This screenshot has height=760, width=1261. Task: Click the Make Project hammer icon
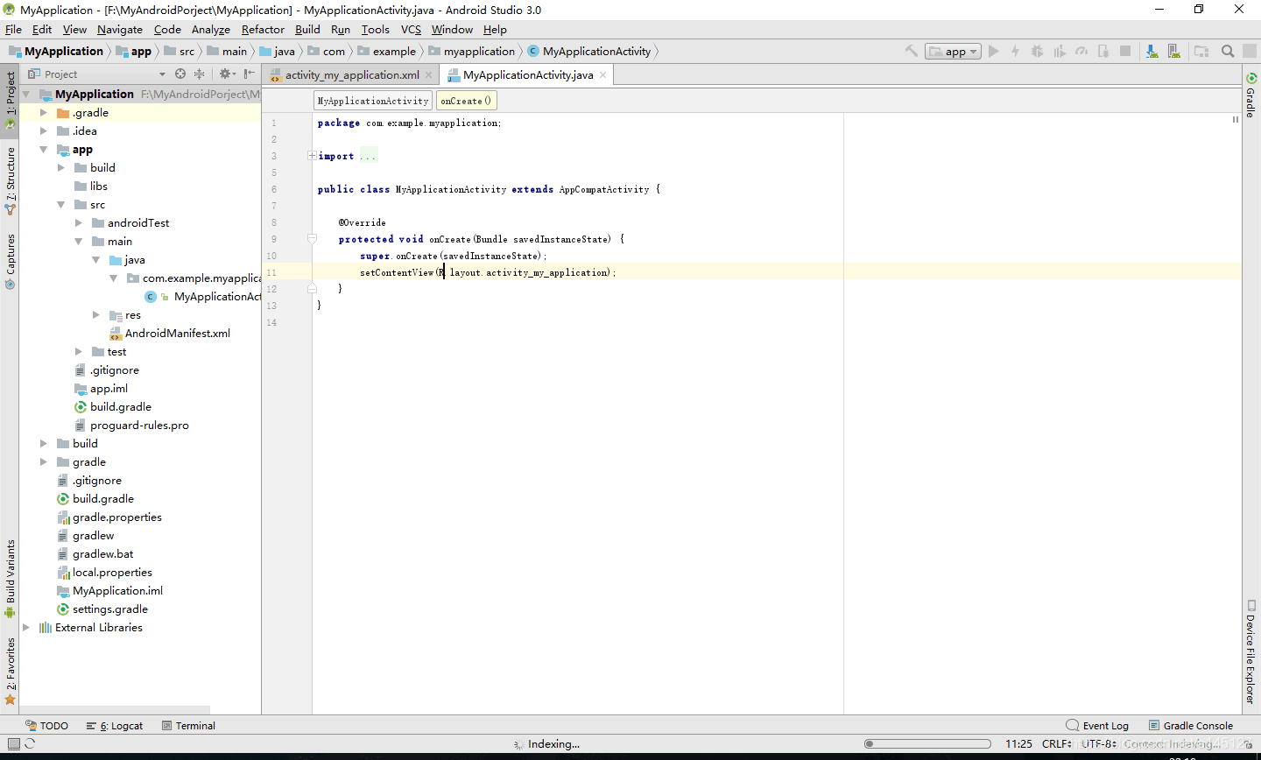coord(911,51)
